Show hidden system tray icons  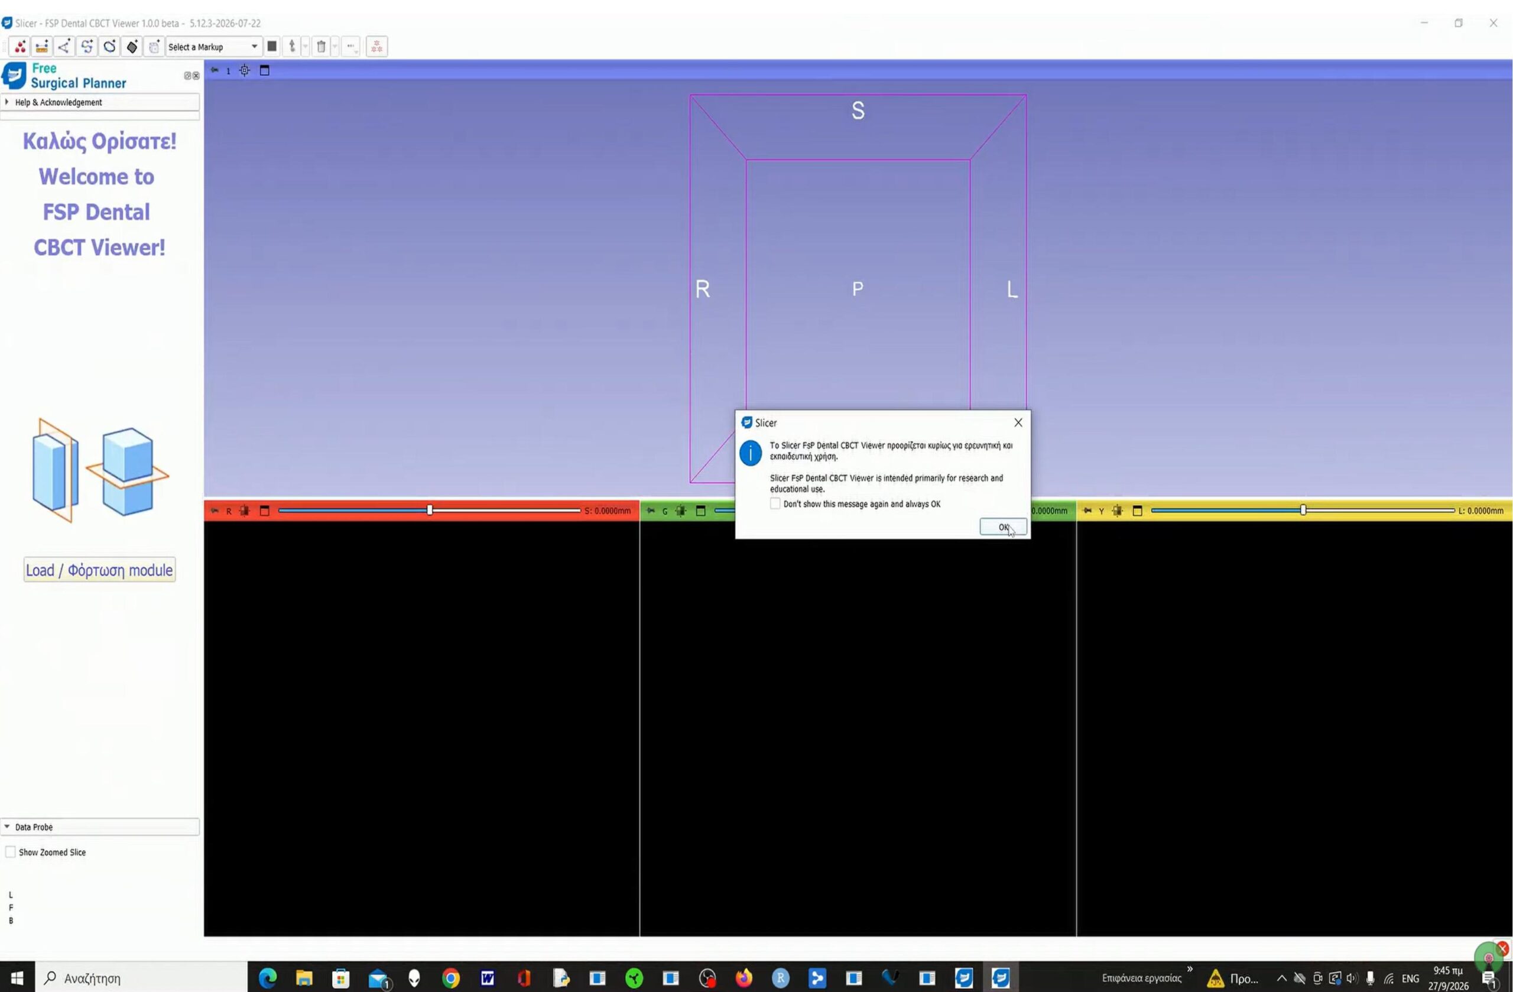click(x=1281, y=978)
